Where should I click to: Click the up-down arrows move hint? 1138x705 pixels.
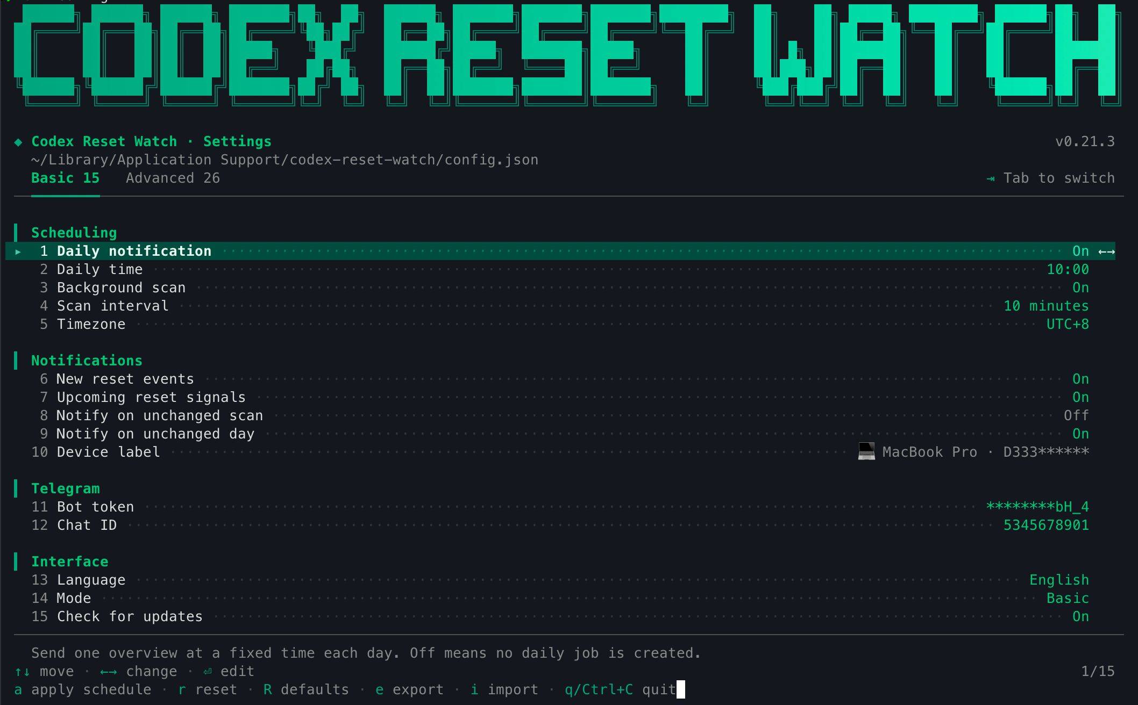[22, 672]
